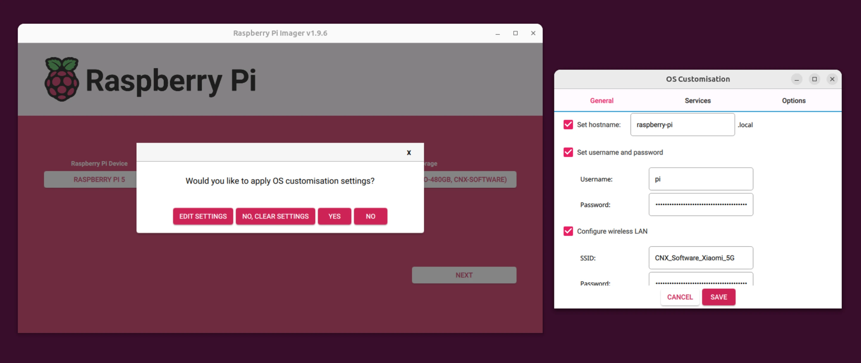Close the Raspberry Pi Imager window
The image size is (861, 363).
(x=533, y=33)
